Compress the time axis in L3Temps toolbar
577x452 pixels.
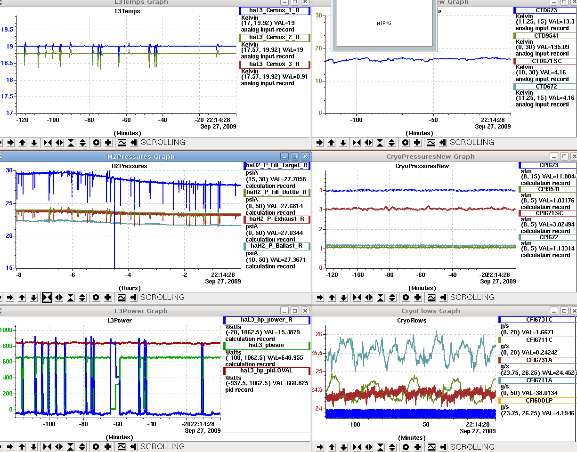48,142
